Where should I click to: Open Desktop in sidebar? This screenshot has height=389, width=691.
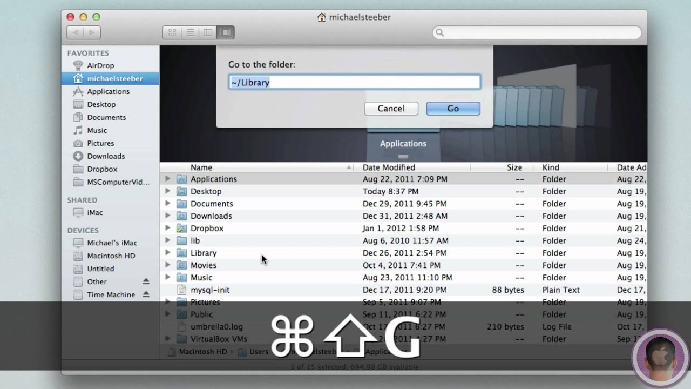101,104
